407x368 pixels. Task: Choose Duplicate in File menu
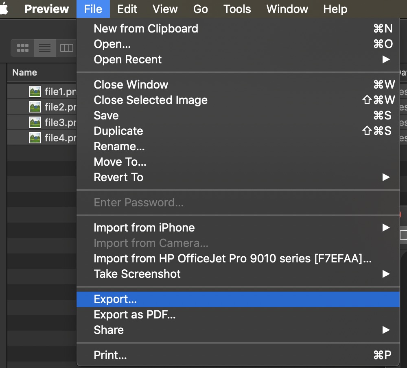(238, 131)
